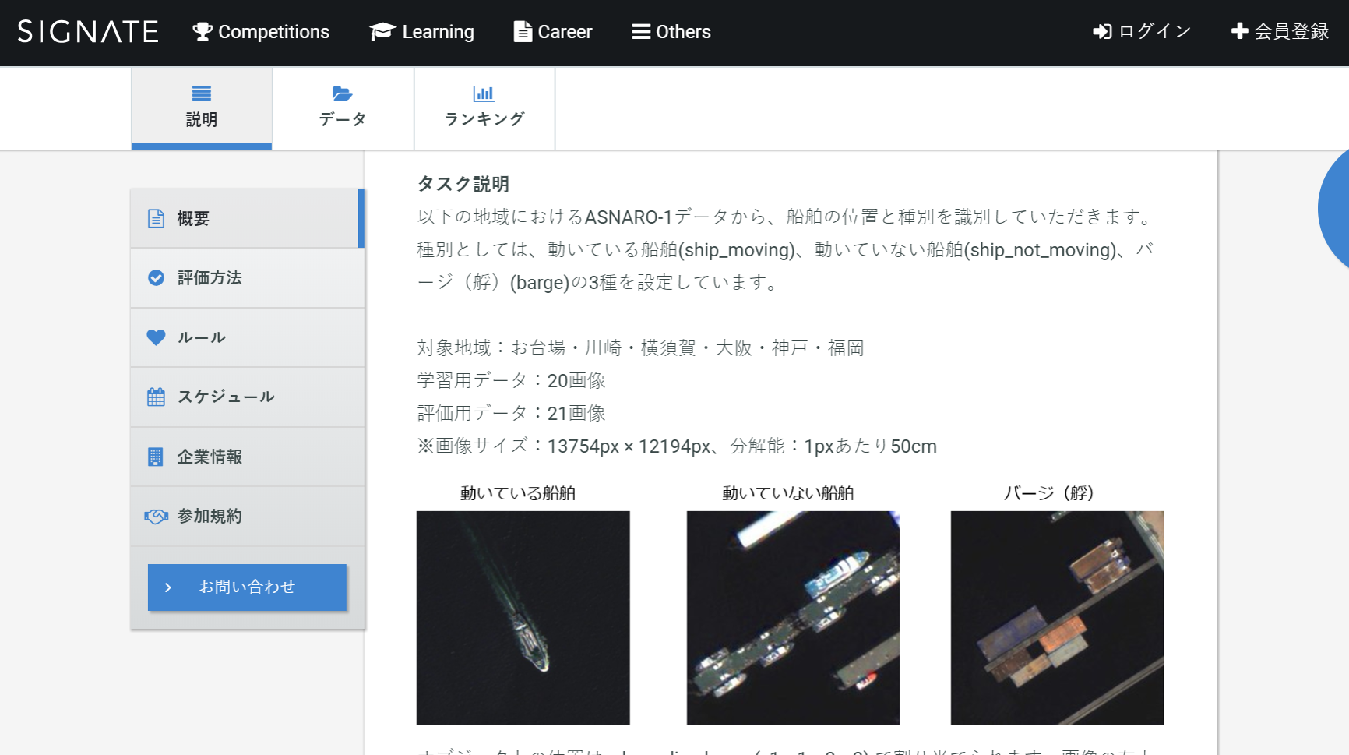
Task: Click the ランキング bar chart icon
Action: point(484,93)
